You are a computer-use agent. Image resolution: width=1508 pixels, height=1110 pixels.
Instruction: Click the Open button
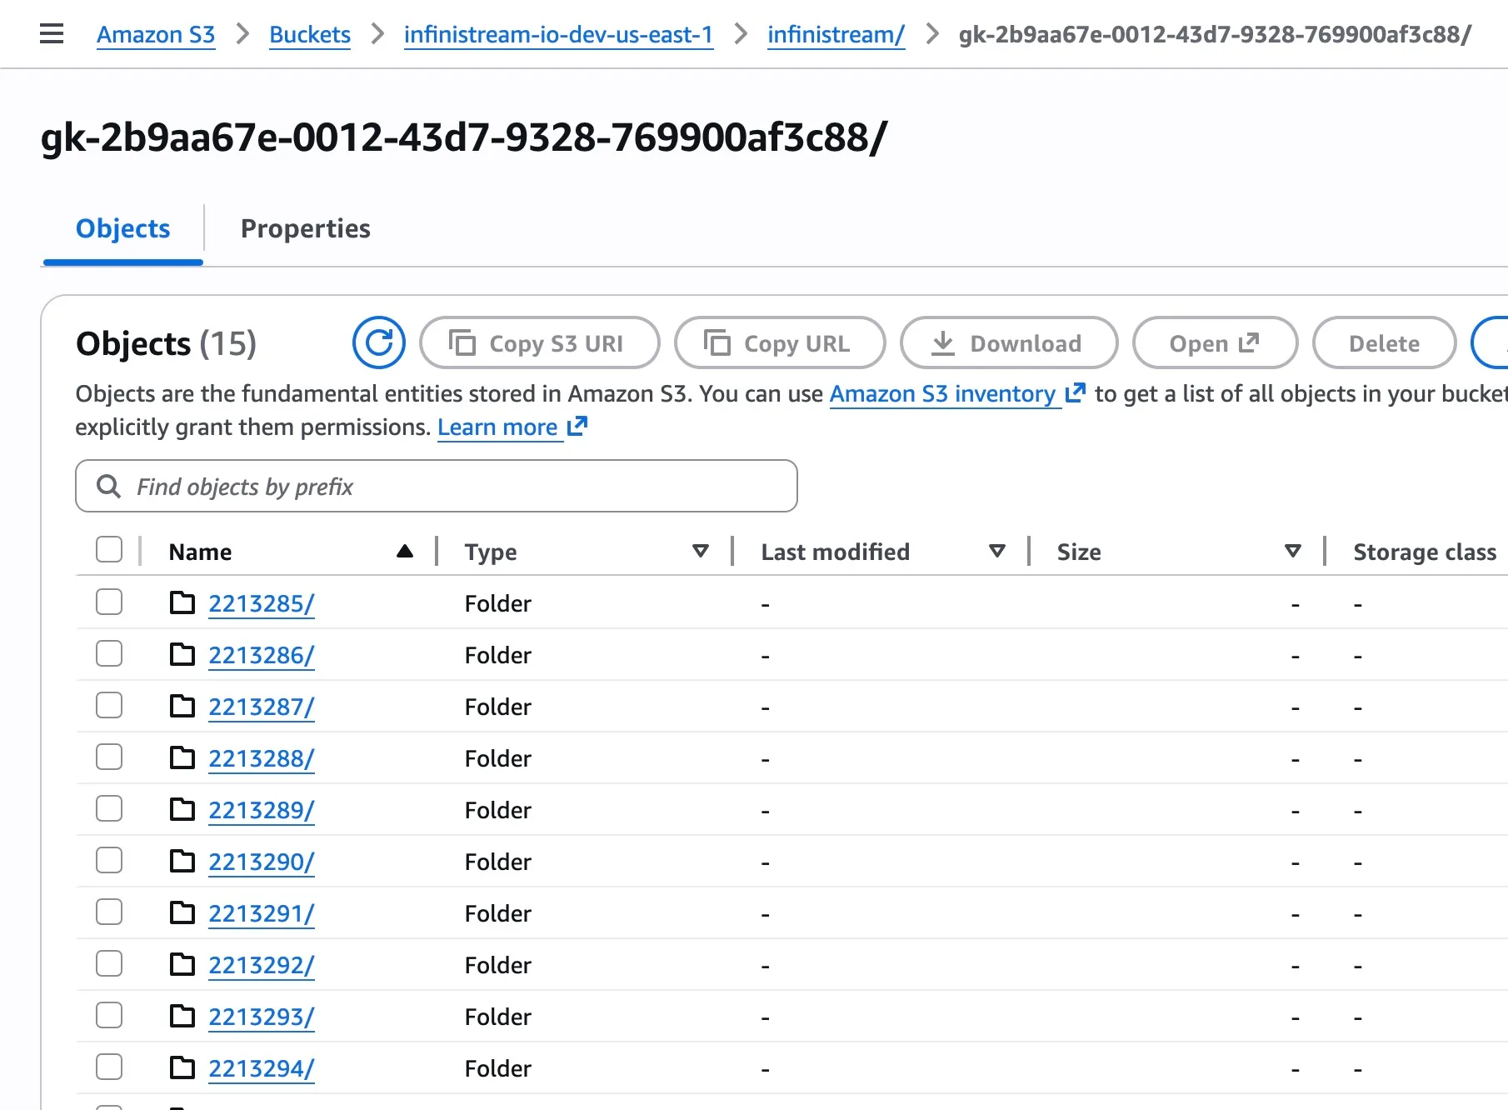[1216, 342]
